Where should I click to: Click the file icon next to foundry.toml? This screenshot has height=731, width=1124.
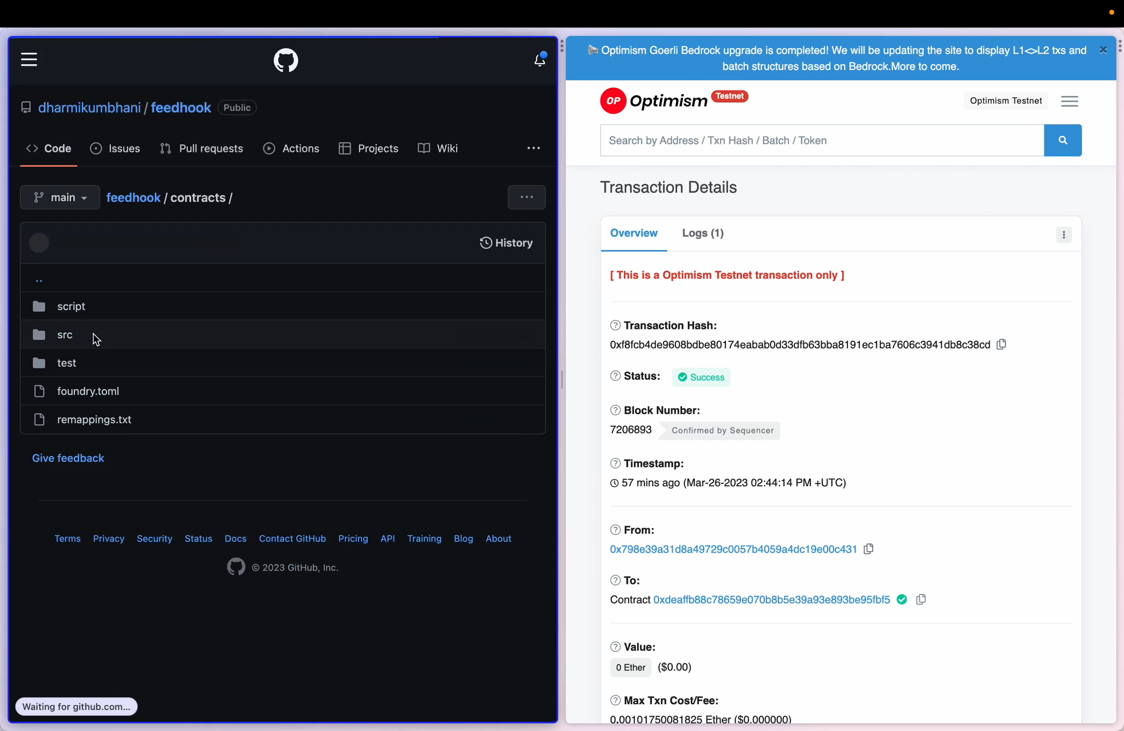click(39, 391)
